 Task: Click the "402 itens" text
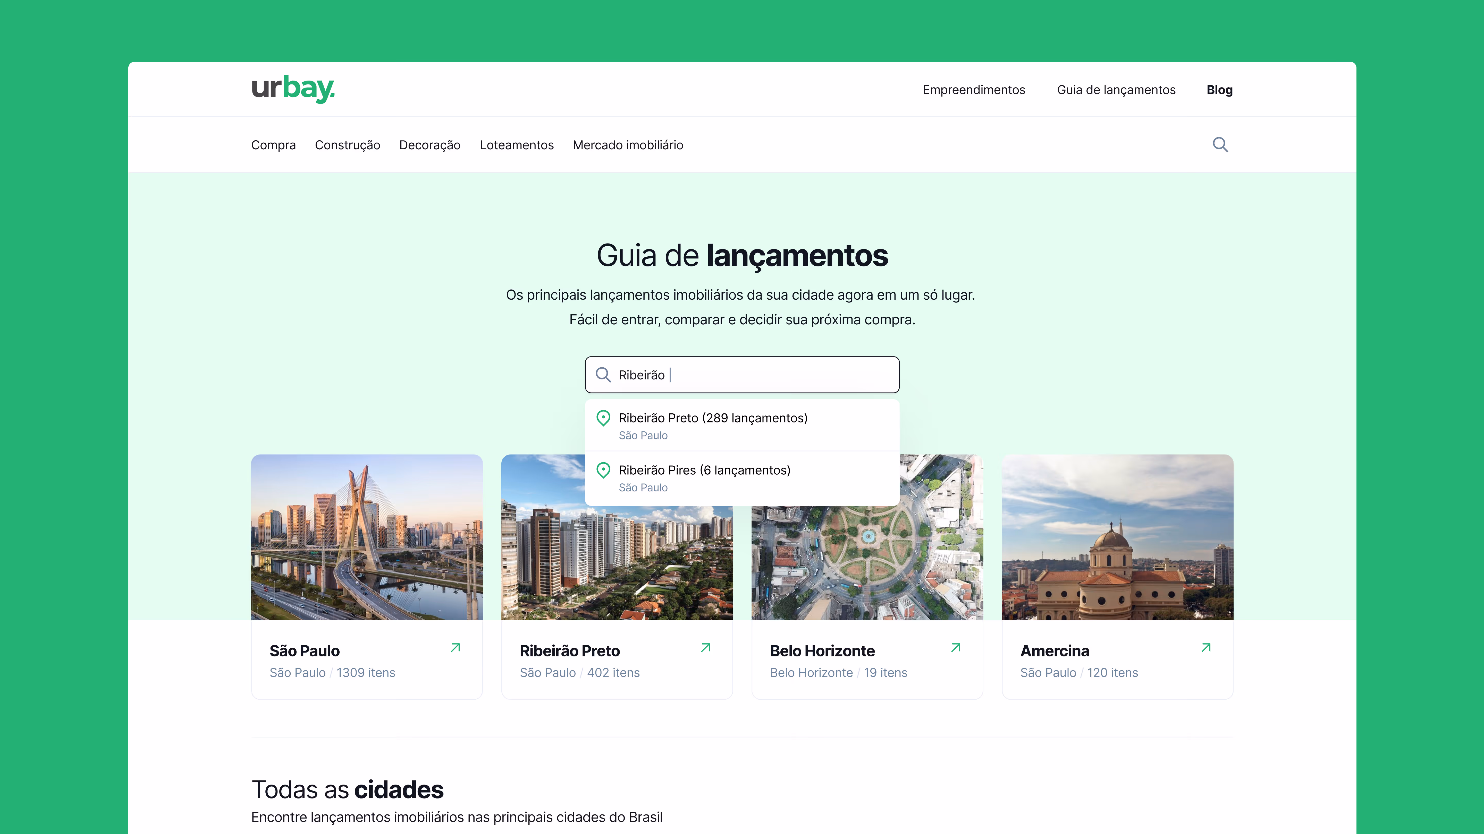click(613, 673)
